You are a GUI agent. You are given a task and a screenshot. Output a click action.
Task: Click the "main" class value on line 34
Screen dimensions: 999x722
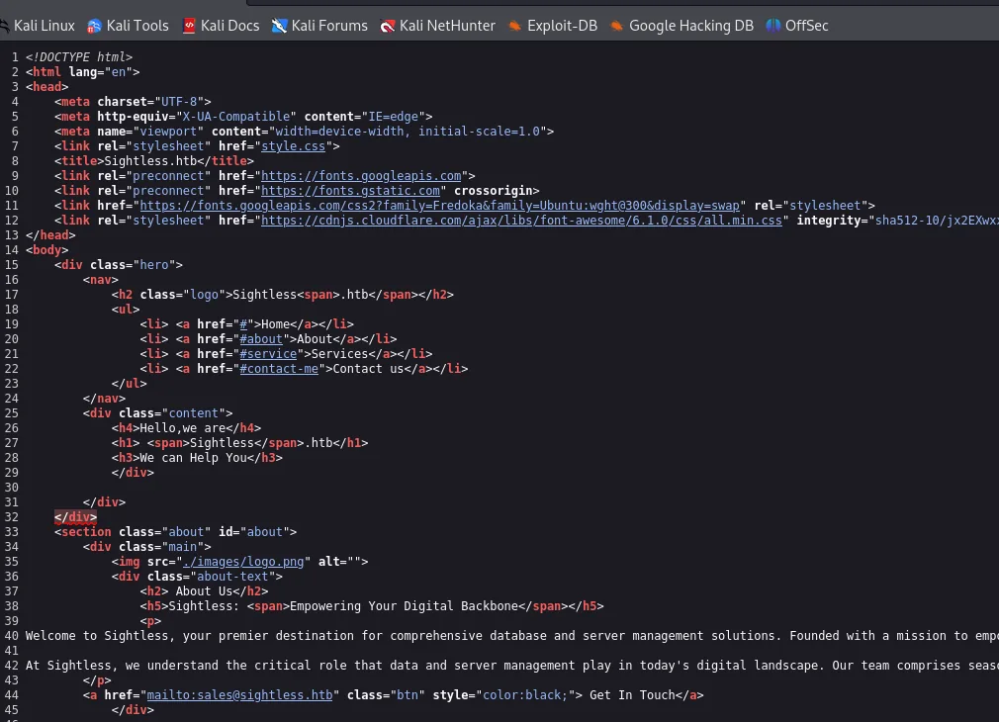coord(183,547)
